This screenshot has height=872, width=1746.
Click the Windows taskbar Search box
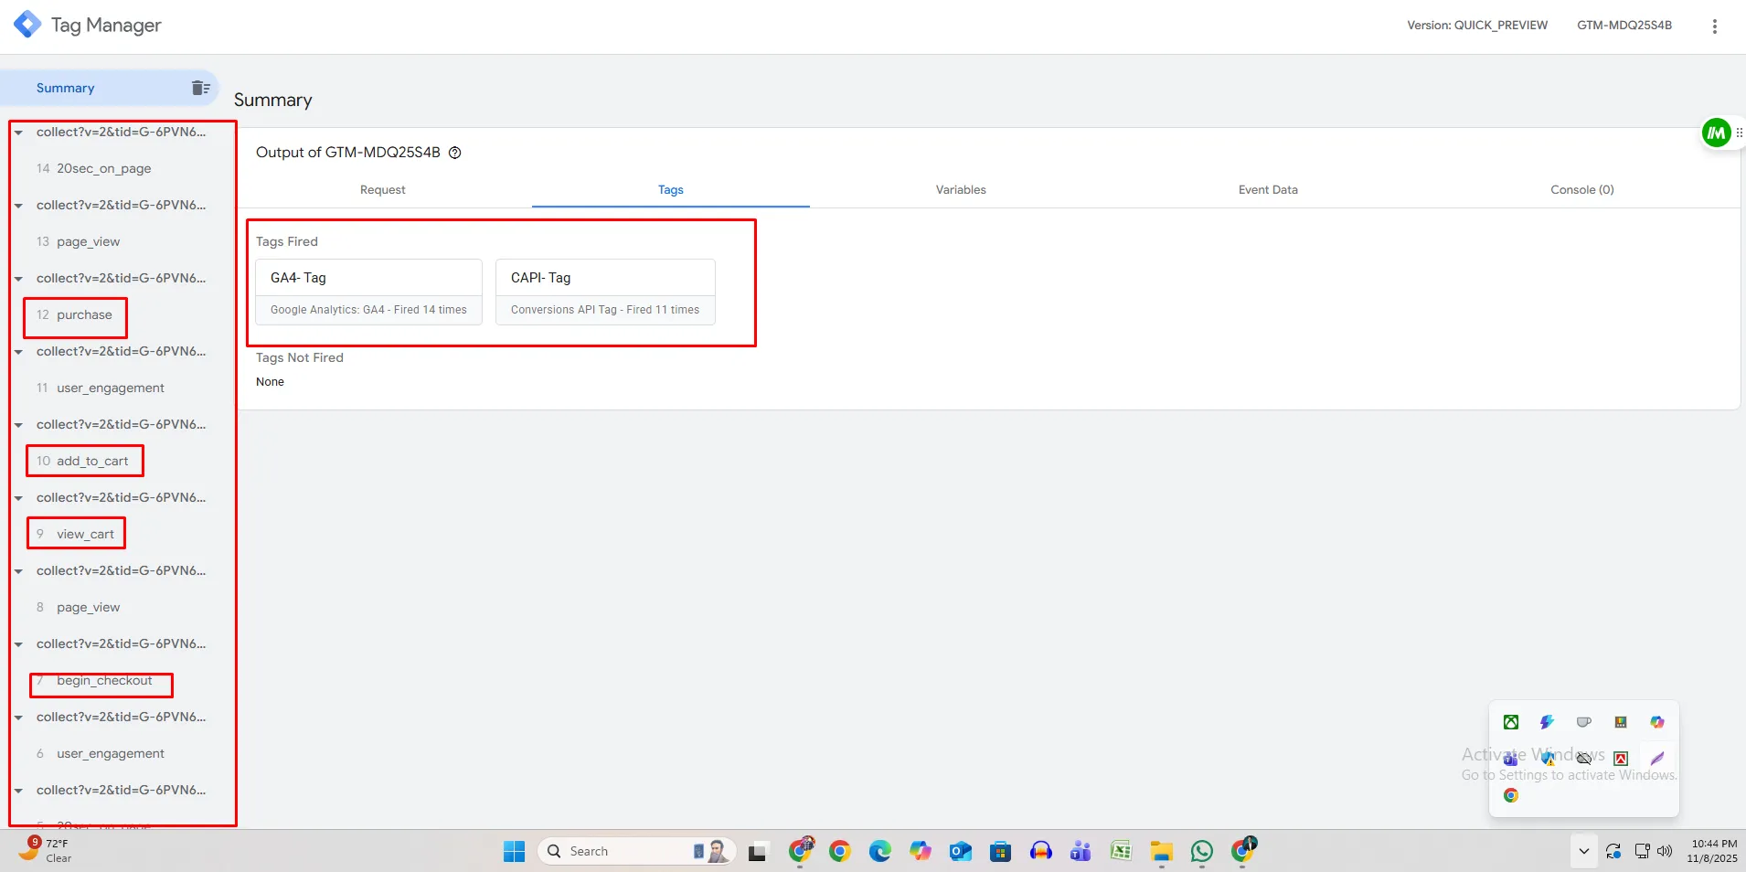pyautogui.click(x=622, y=851)
